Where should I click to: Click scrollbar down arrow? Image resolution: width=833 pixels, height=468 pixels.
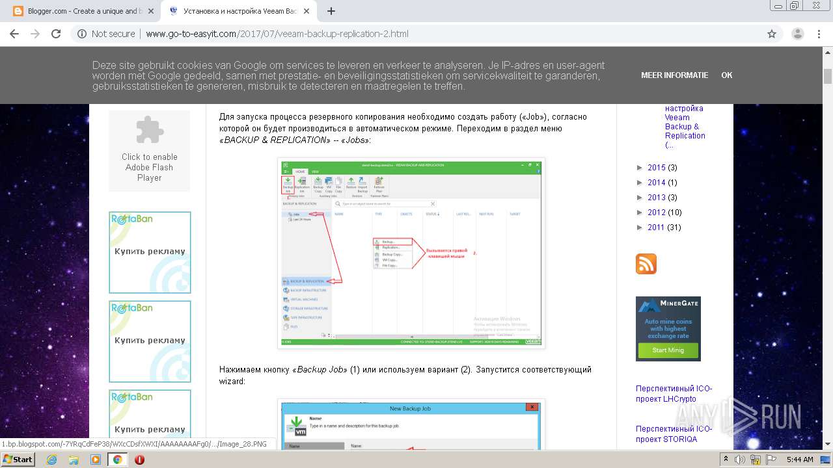coord(827,444)
